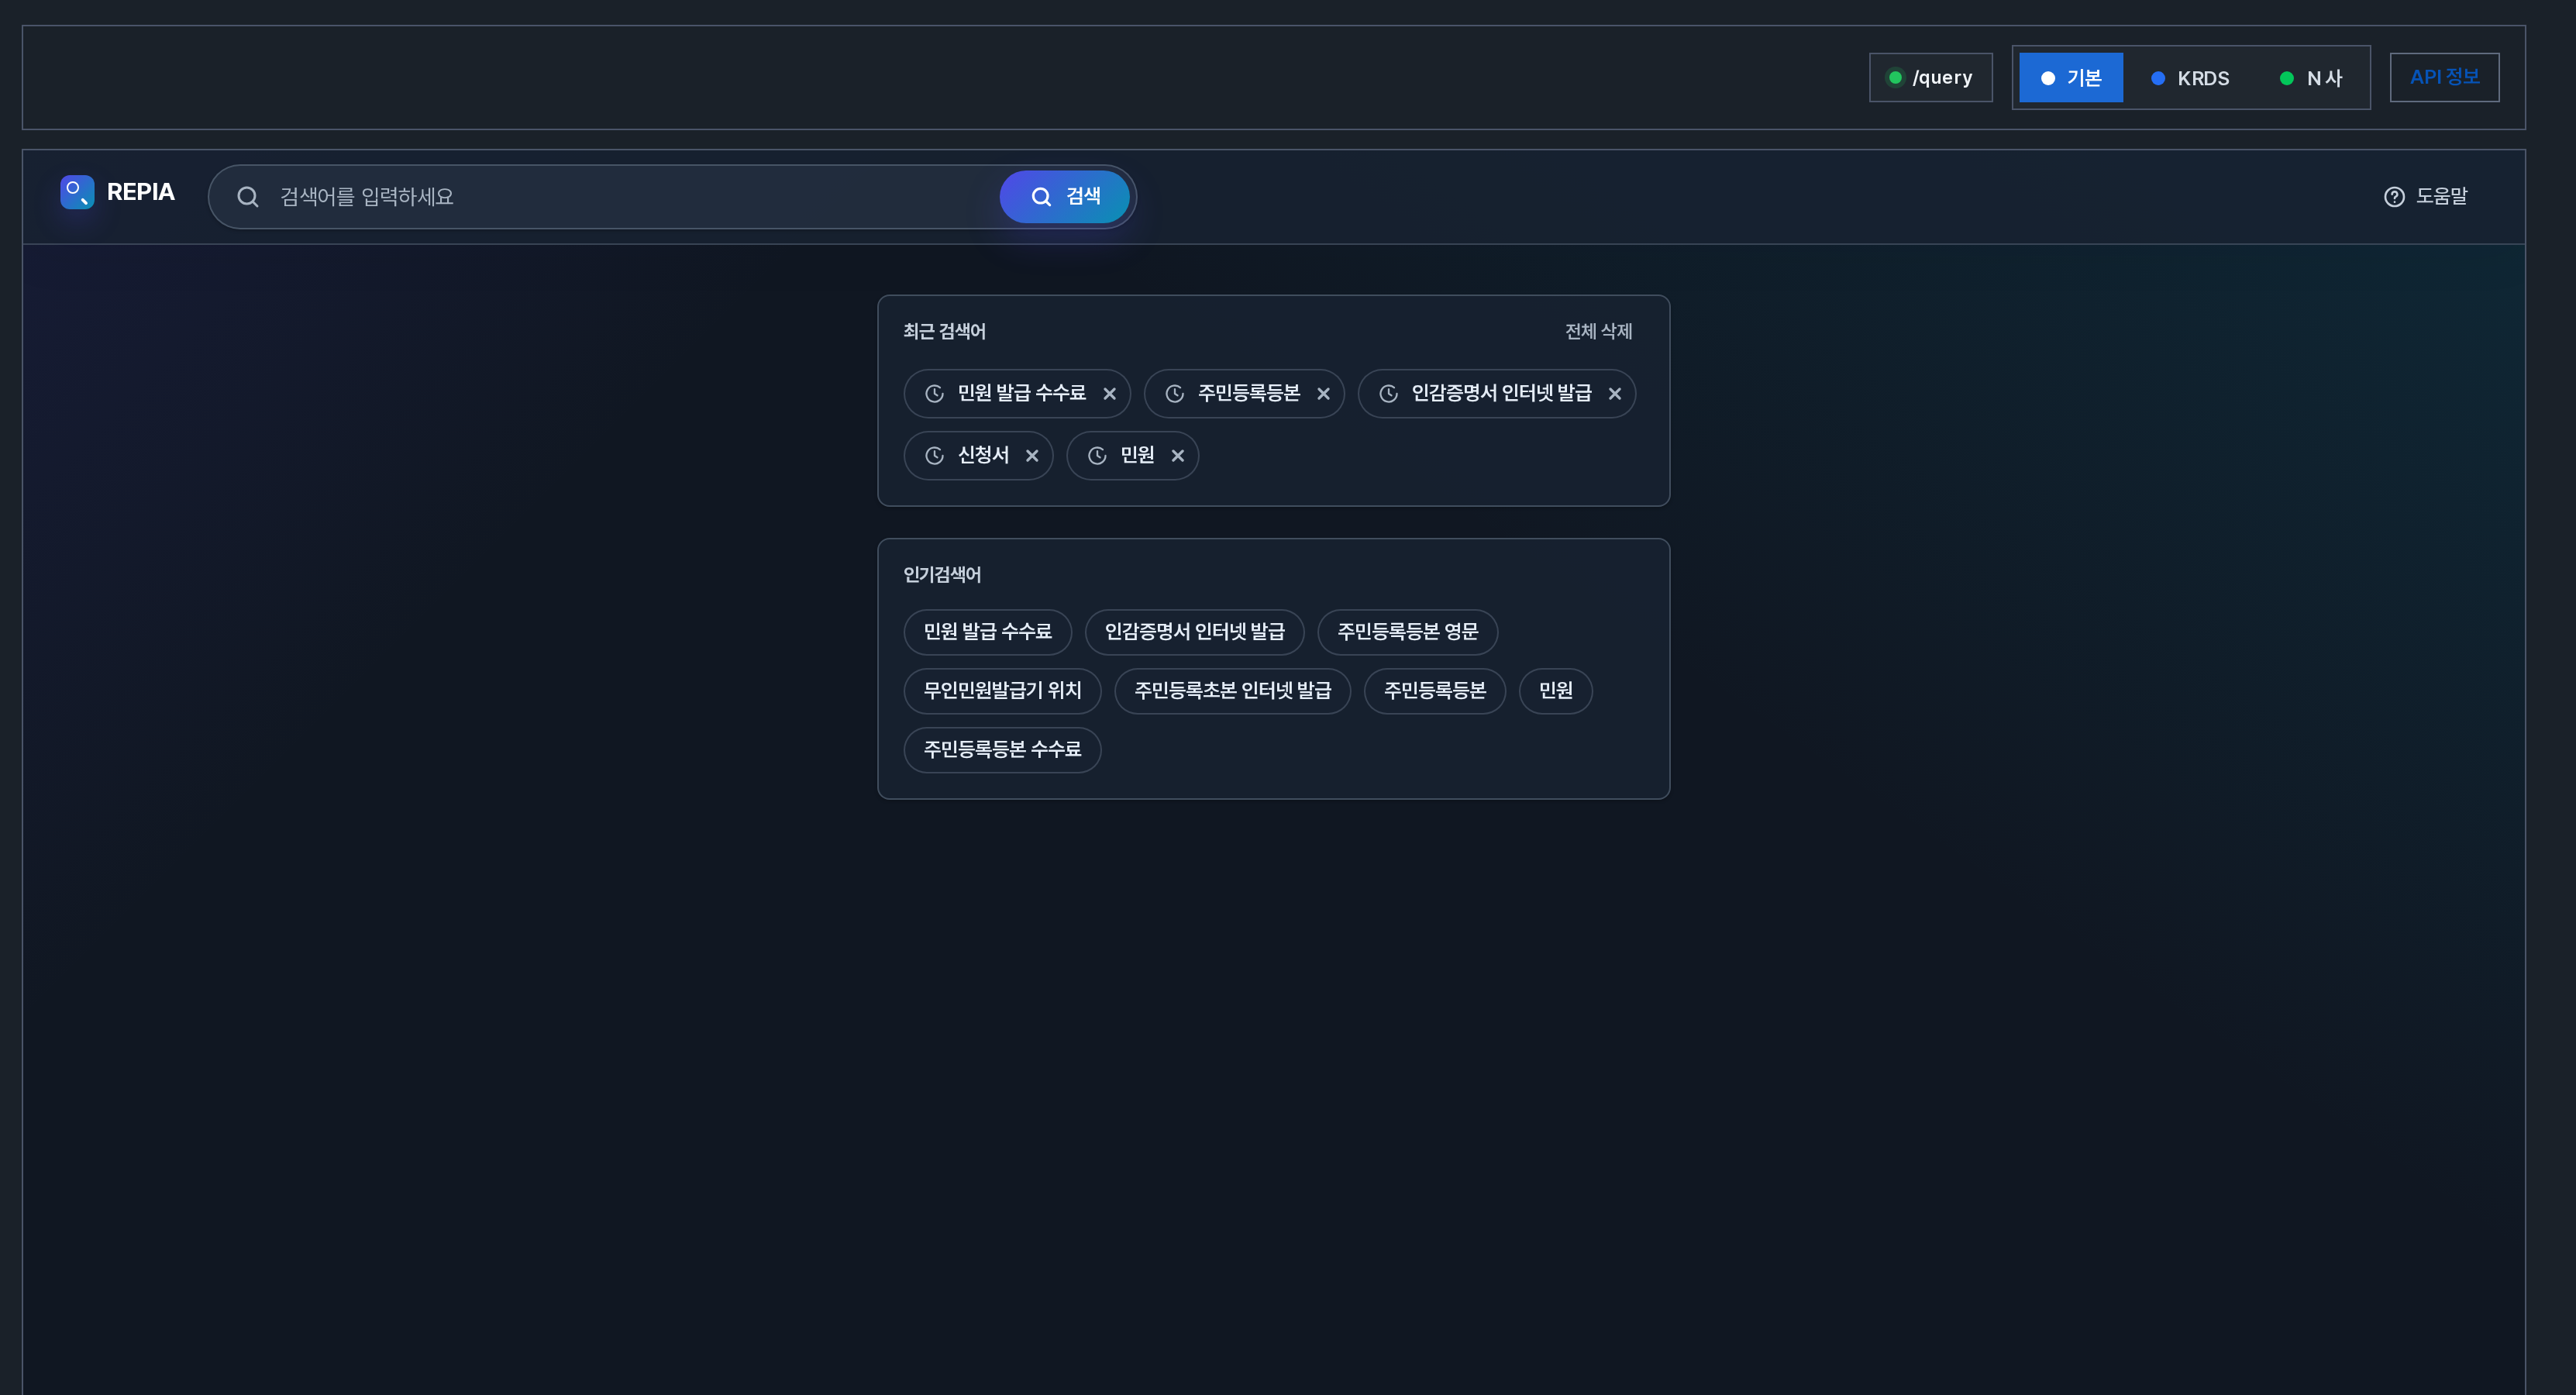Choose popular keyword 주민등록등본 영문
Screen dimensions: 2576x1395
pyautogui.click(x=1407, y=632)
